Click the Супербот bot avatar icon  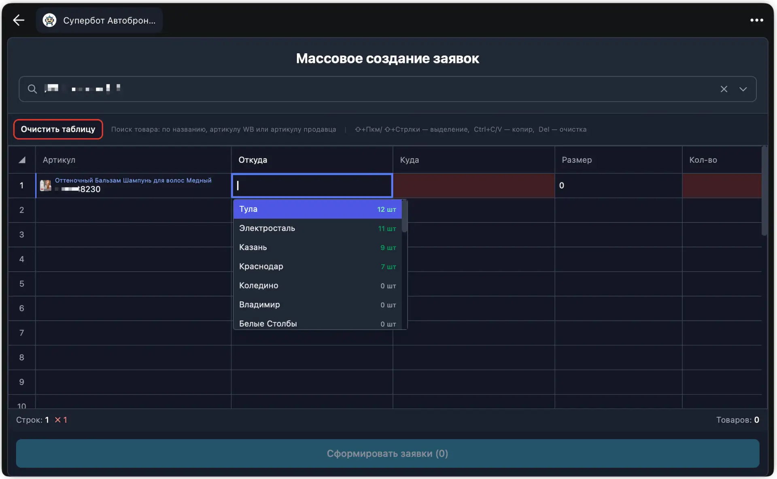pos(49,20)
